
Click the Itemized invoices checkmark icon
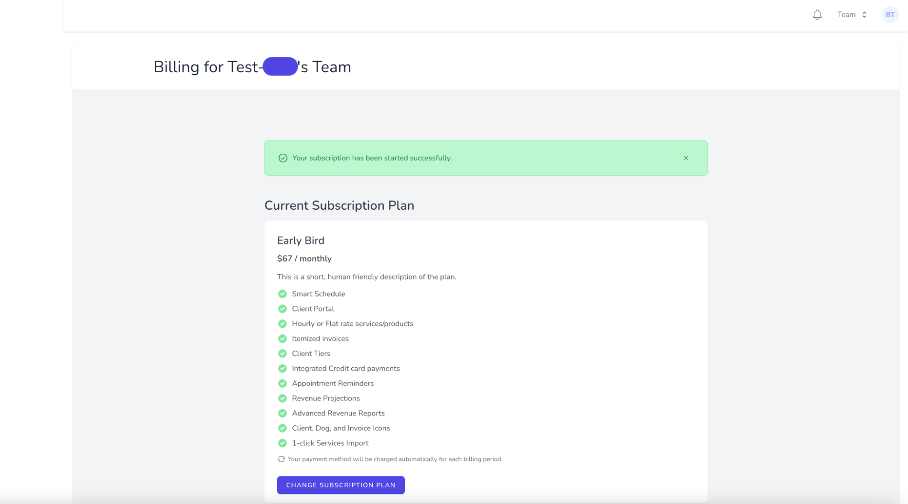(x=282, y=339)
